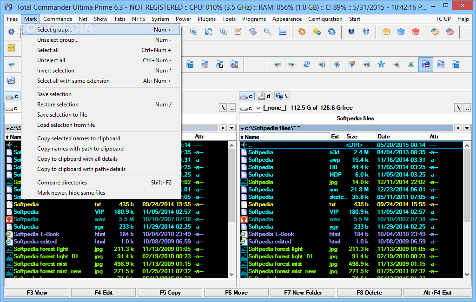This screenshot has height=302, width=476.
Task: Open Configuration via the gear icon
Action: [11, 32]
